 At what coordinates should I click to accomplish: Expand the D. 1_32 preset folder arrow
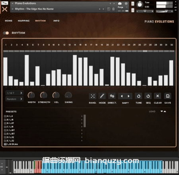(82, 137)
